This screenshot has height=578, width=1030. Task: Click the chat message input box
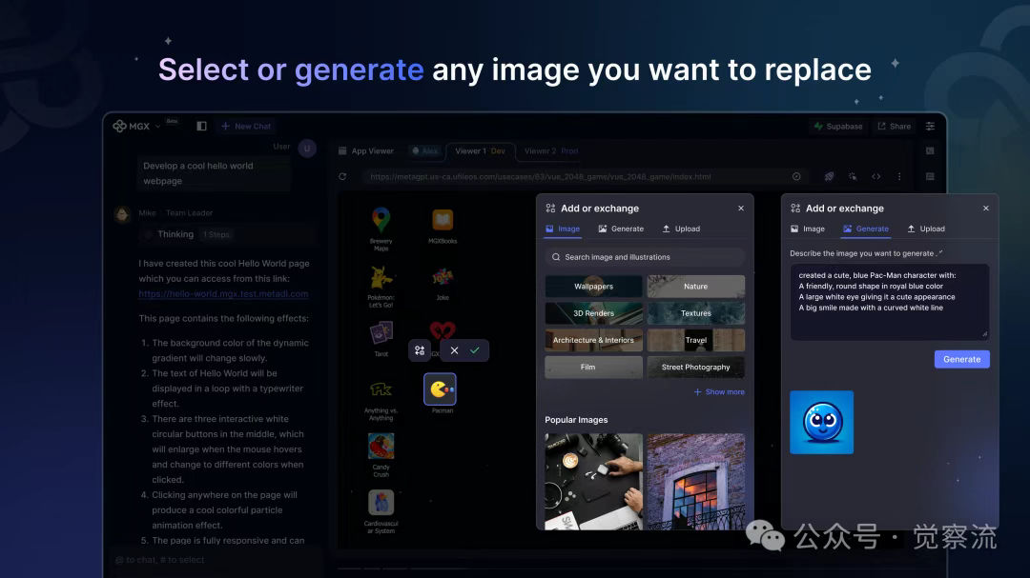216,560
